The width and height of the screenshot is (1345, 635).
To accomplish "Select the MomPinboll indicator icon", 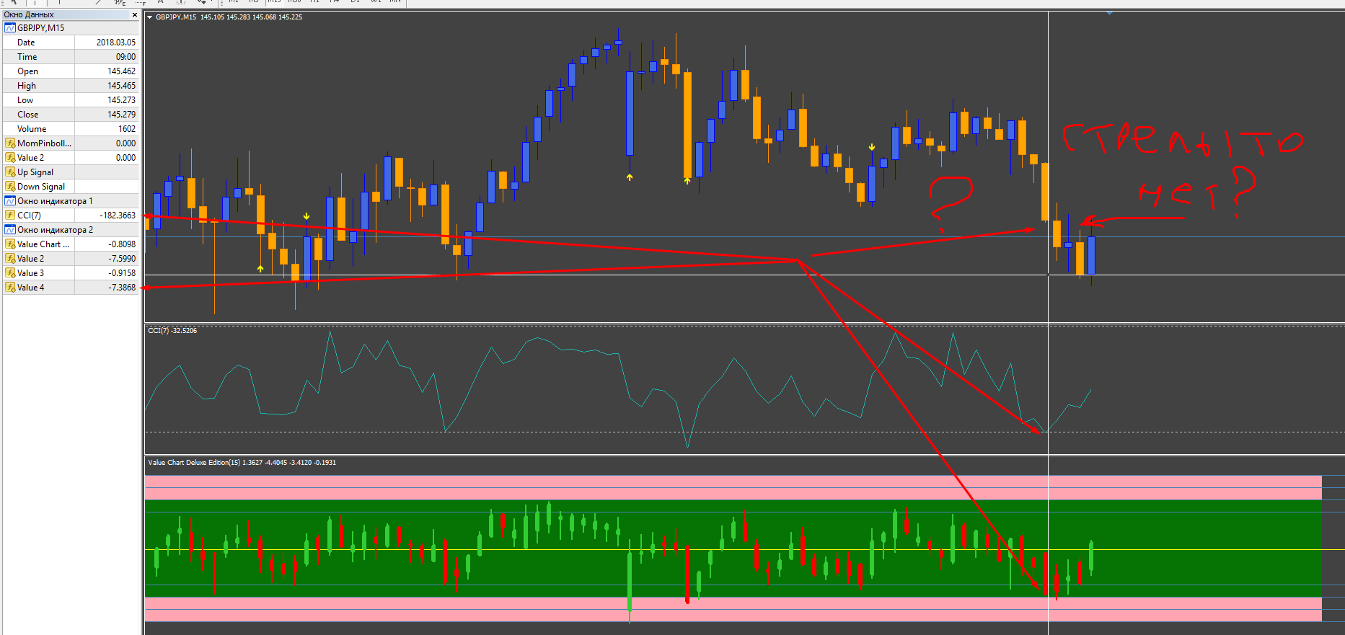I will [x=10, y=143].
